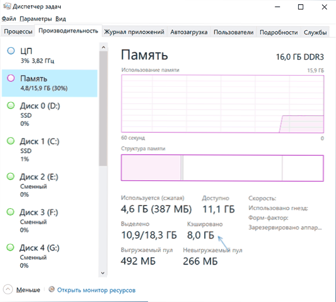Viewport: 336px width, 302px height.
Task: Click the Использовано гнезд: label
Action: (x=278, y=208)
